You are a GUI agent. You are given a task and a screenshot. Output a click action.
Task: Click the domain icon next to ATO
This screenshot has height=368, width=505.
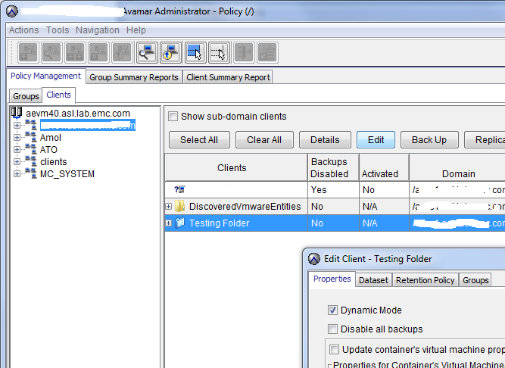point(31,149)
